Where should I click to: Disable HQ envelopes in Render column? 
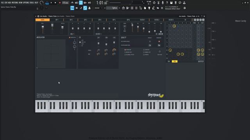159,42
